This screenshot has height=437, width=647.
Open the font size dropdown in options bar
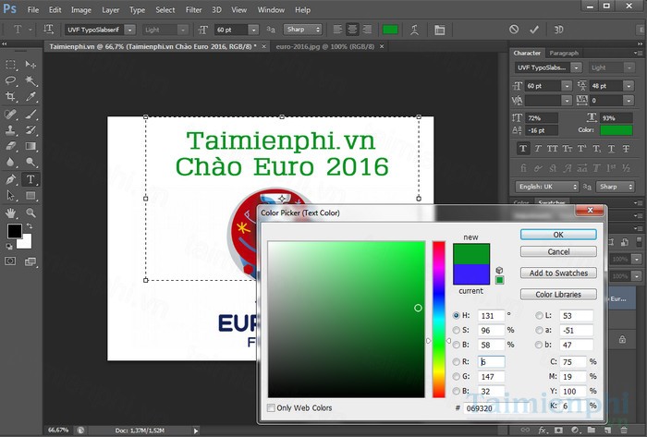[254, 30]
